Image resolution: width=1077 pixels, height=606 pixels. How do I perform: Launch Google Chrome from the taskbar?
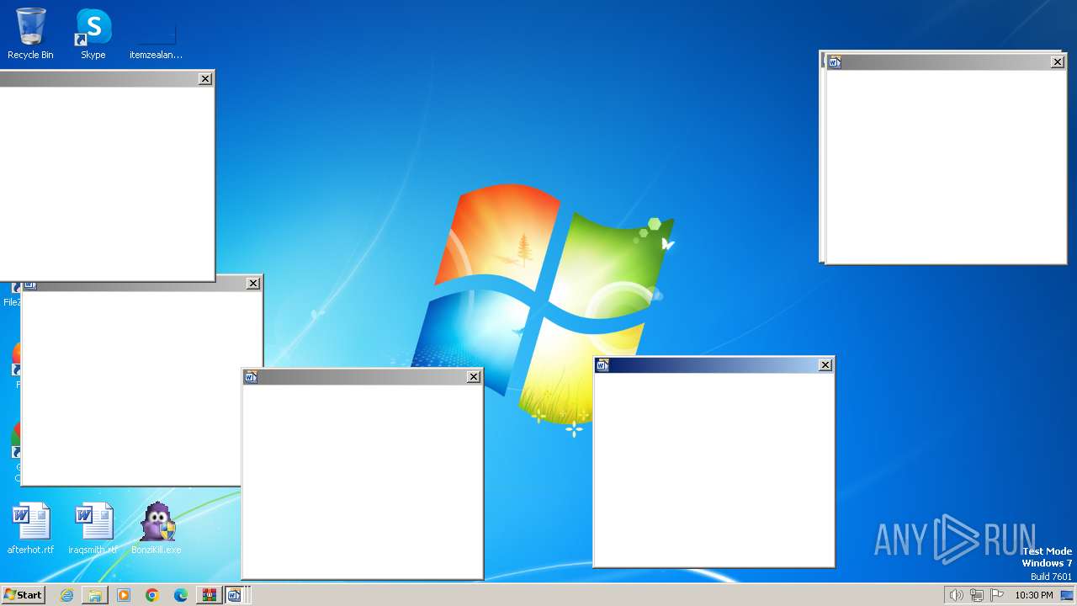(x=152, y=595)
